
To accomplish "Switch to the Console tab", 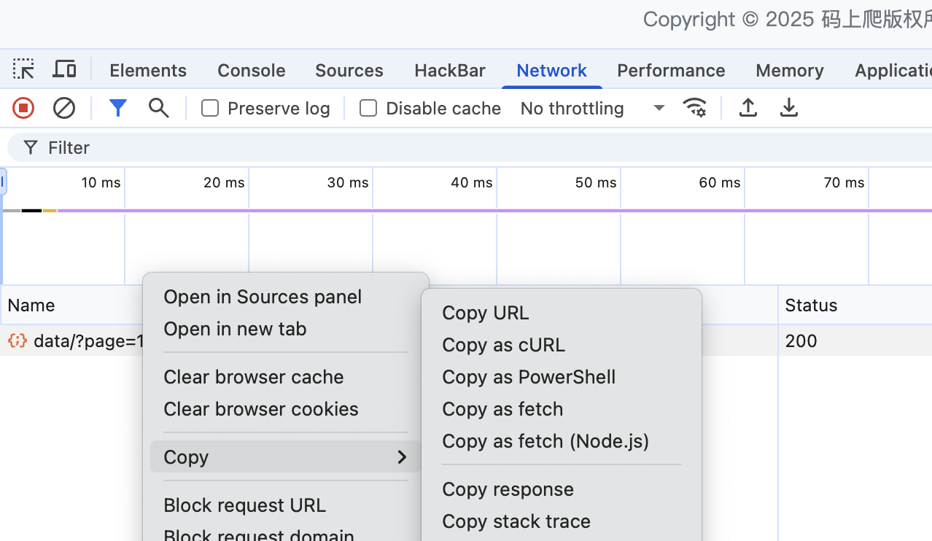I will pos(251,71).
